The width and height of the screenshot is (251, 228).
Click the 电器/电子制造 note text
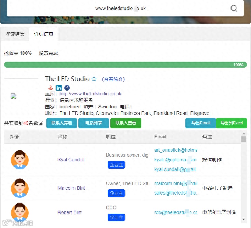point(217,188)
